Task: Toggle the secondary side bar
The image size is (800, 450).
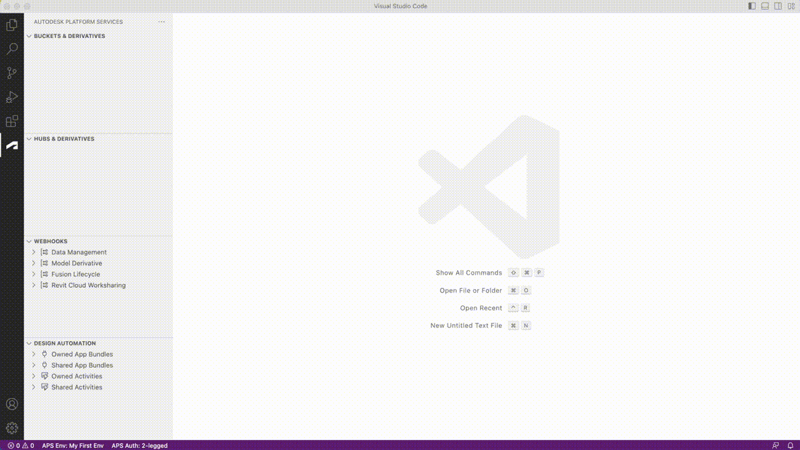Action: click(778, 6)
